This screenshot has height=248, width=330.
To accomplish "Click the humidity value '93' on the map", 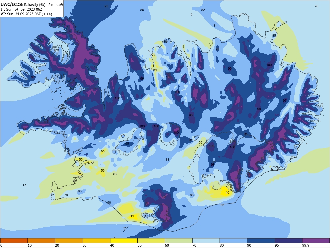I will (106, 6).
